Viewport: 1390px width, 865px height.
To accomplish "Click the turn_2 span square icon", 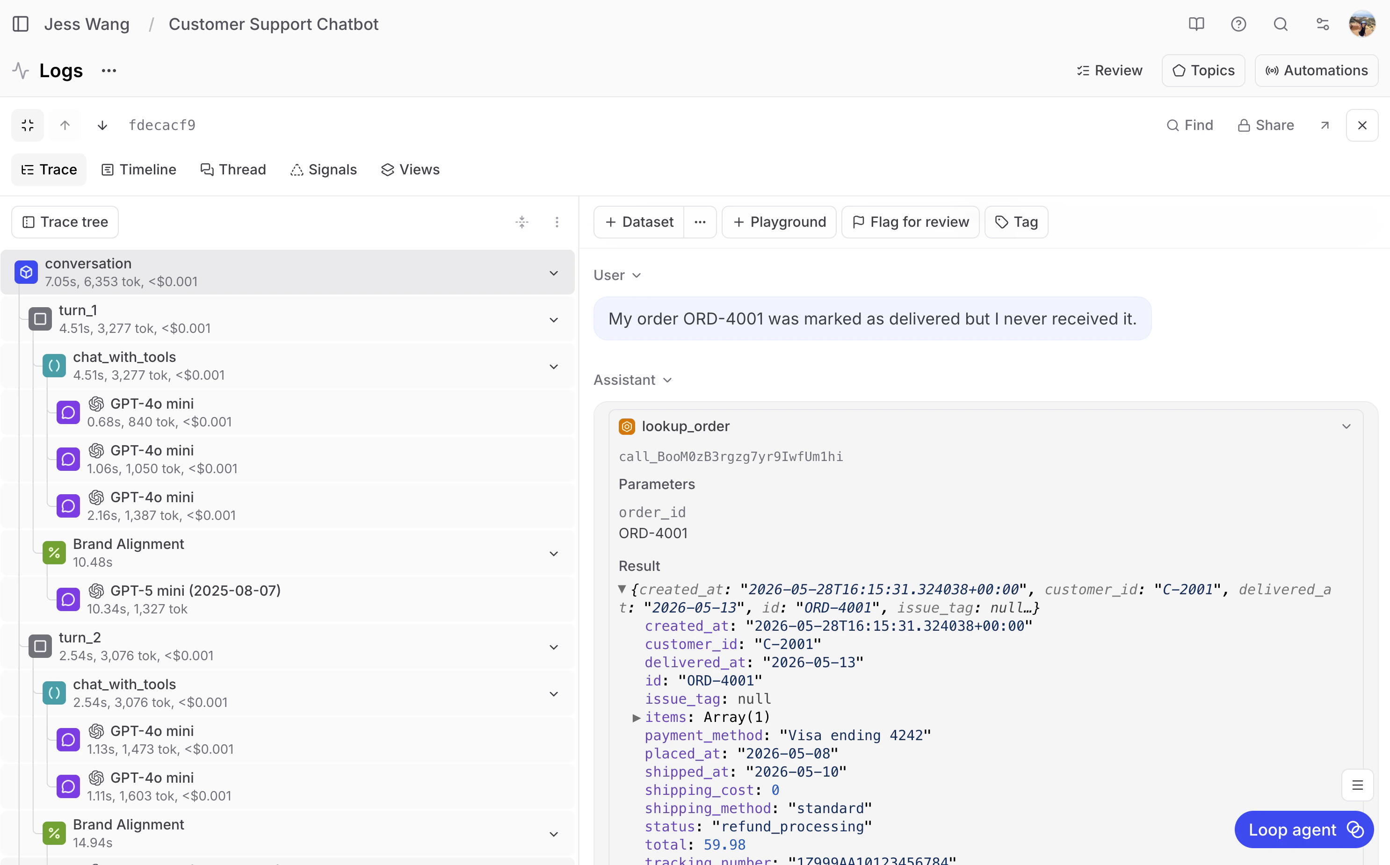I will (40, 647).
